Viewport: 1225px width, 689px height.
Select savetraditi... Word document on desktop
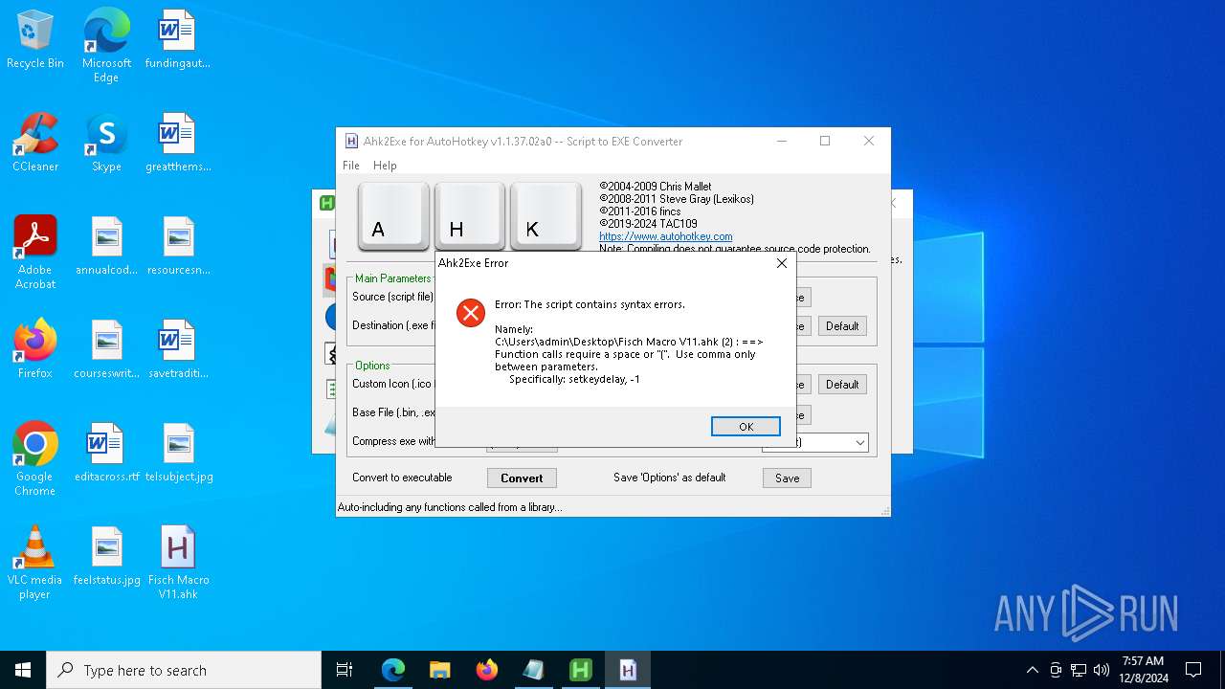pyautogui.click(x=177, y=350)
